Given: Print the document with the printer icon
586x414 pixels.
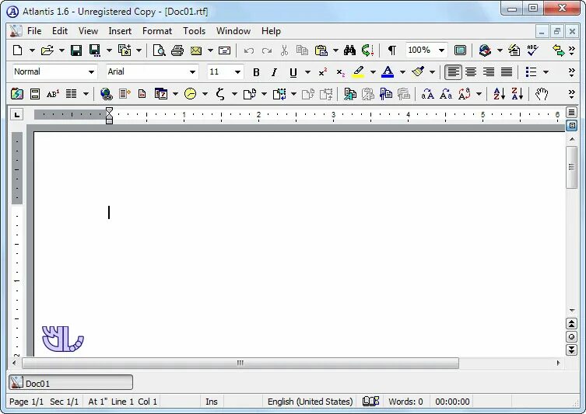Looking at the screenshot, I should click(177, 50).
